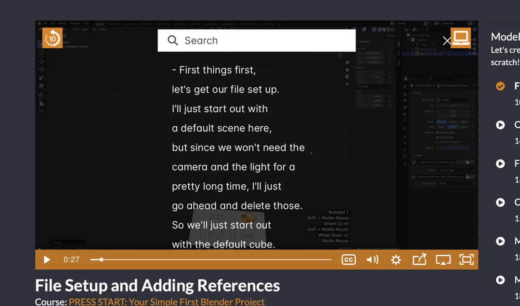Close the transcript search overlay
This screenshot has width=520, height=306.
pos(446,41)
